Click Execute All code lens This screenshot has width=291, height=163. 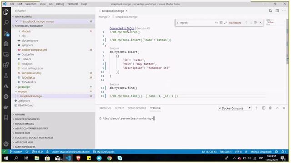point(143,28)
